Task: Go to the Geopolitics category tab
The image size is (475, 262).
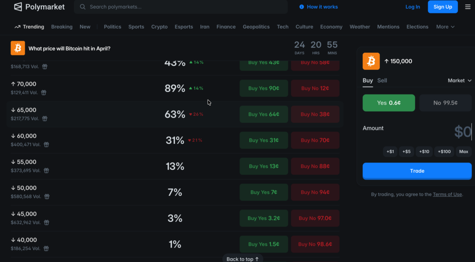Action: pos(256,27)
